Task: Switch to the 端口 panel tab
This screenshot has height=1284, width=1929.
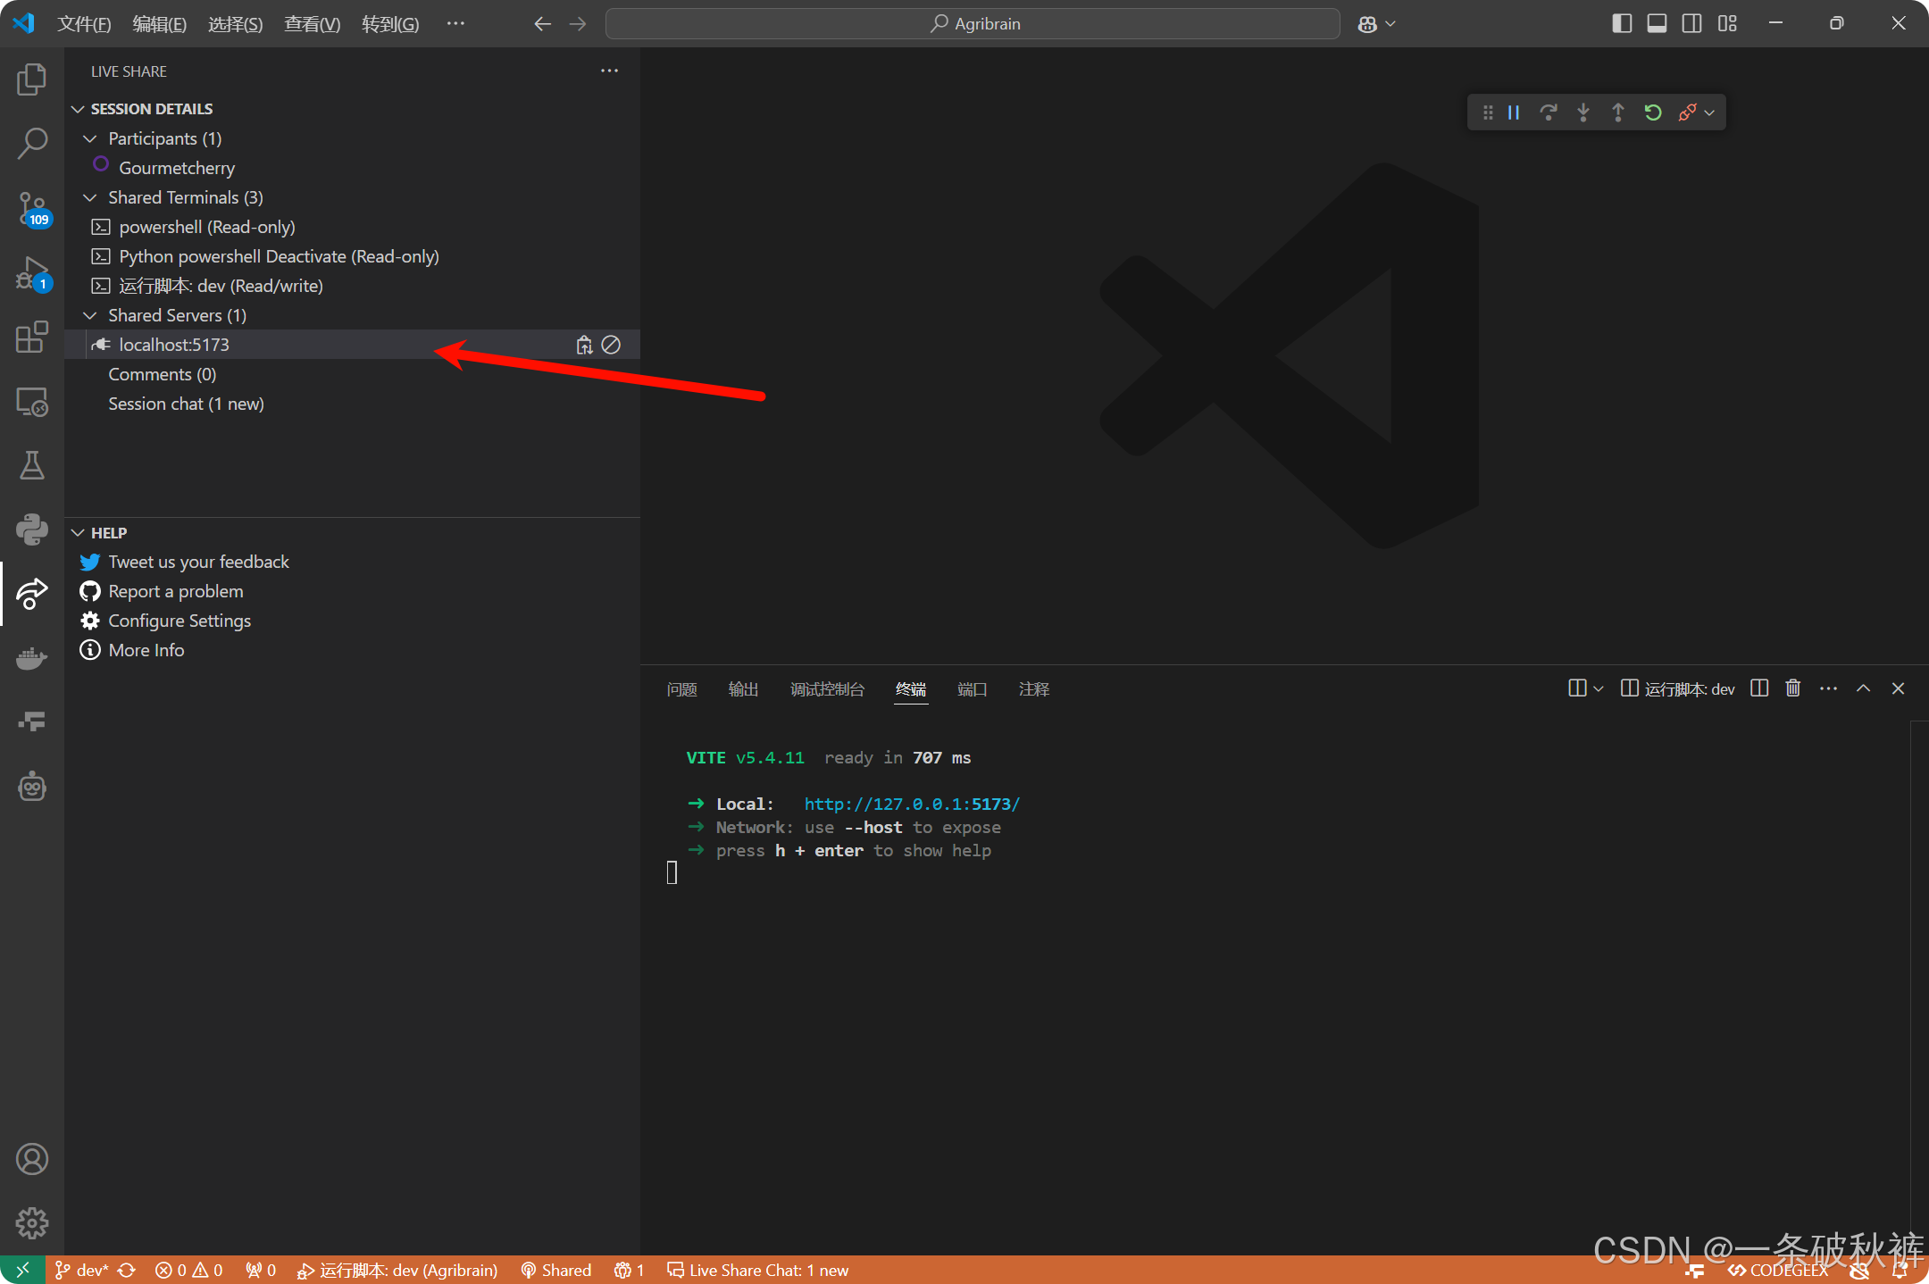Action: click(973, 689)
